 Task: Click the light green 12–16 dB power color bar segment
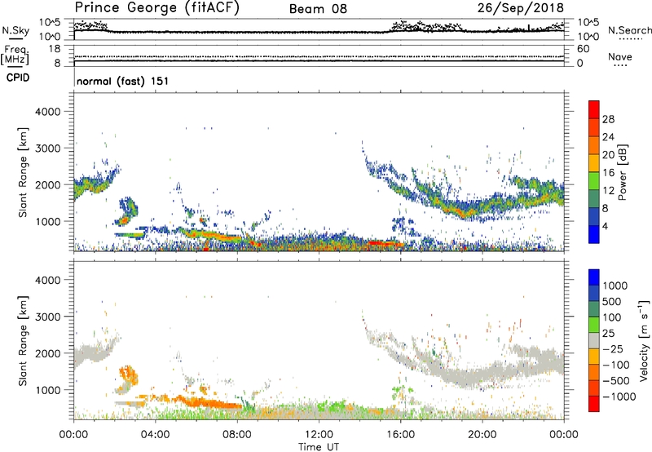(x=594, y=180)
